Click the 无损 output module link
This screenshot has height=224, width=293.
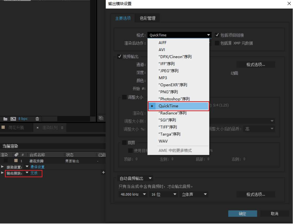[x=34, y=173]
